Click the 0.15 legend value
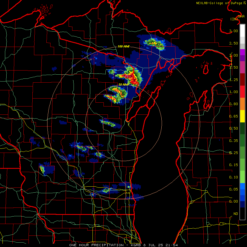247x247 pixels. pos(234,165)
